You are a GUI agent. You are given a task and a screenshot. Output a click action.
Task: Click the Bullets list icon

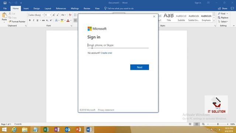75,15
